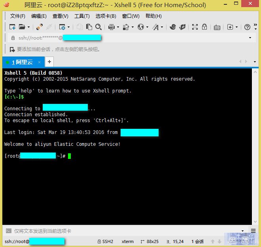Click the terminal scrollbar up arrow
Image resolution: width=261 pixels, height=247 pixels.
[255, 72]
